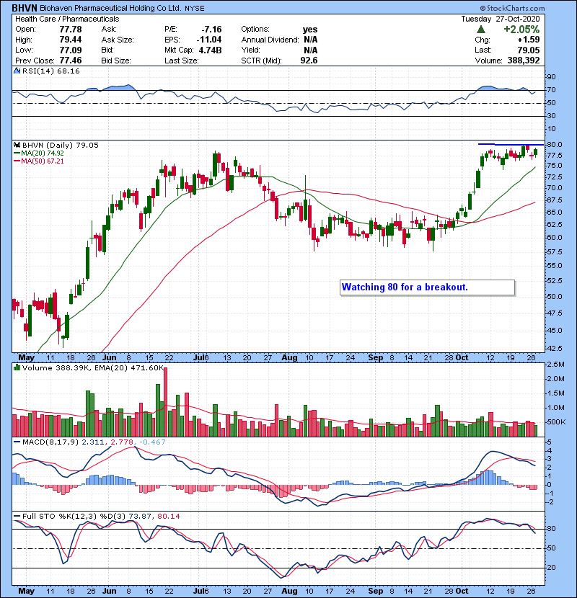The height and width of the screenshot is (598, 577).
Task: Click the MACD(8,17,9) legend label
Action: (50, 442)
